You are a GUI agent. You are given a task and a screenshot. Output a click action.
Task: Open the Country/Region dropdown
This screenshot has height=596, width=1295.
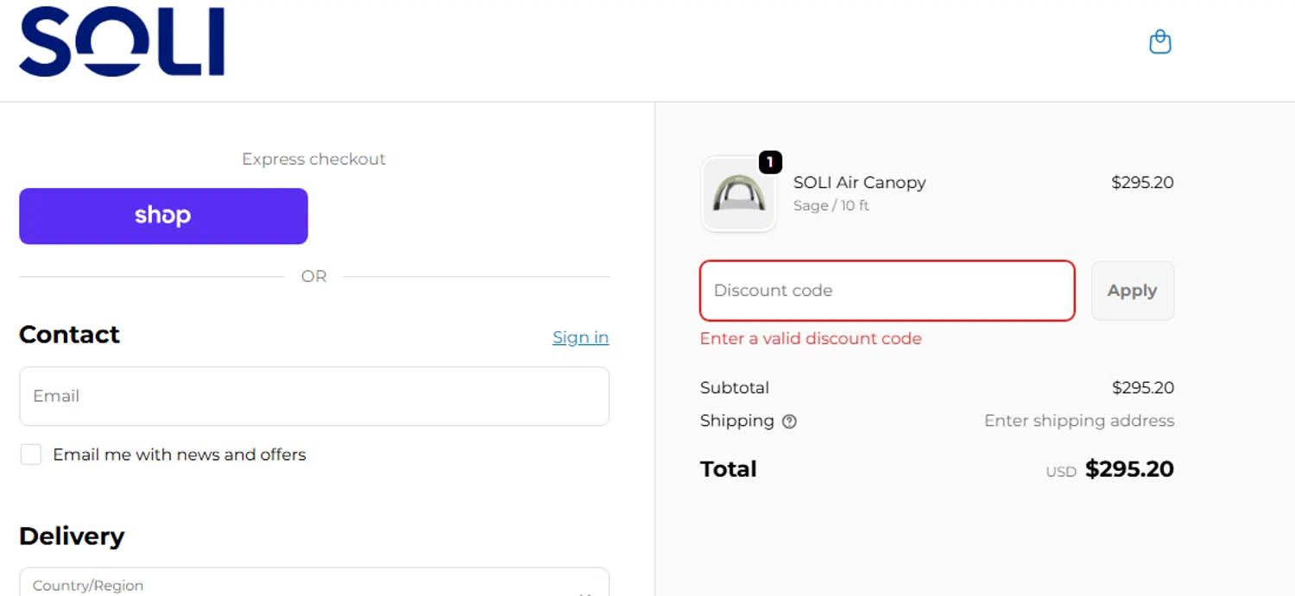314,582
